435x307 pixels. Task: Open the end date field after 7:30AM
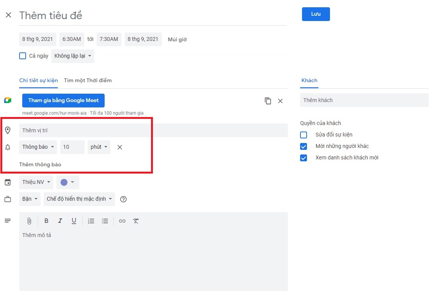[x=143, y=39]
